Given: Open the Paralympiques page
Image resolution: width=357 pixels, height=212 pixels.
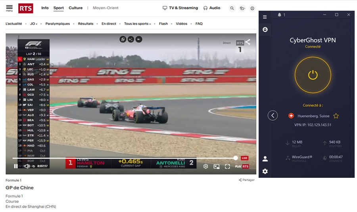Looking at the screenshot, I should (58, 23).
